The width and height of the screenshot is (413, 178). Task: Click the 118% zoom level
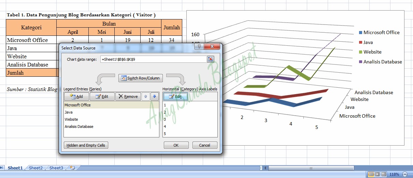click(394, 174)
